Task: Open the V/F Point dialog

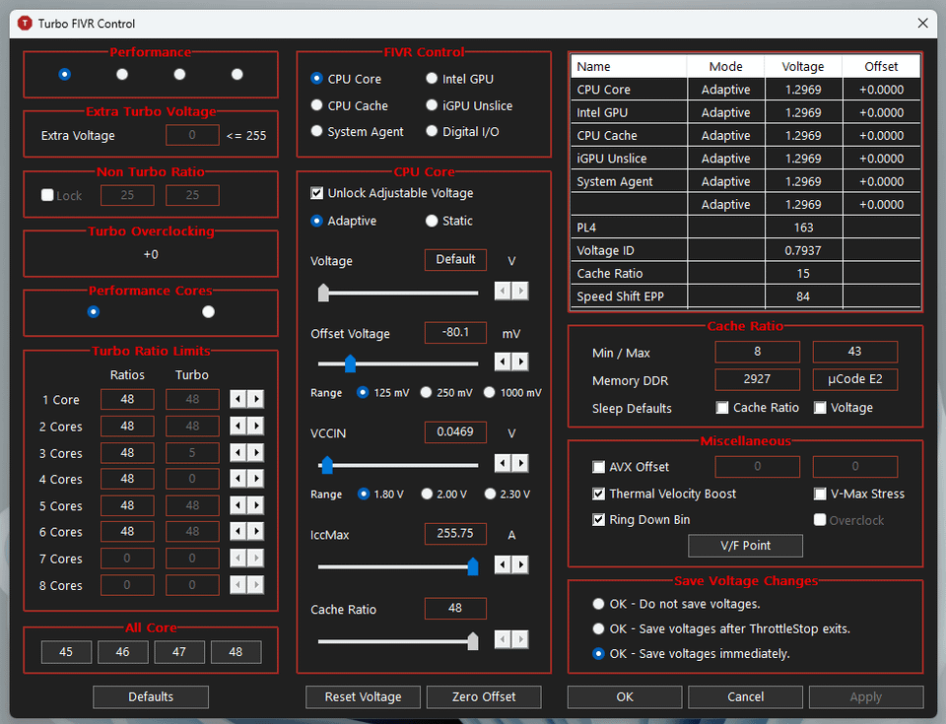Action: pyautogui.click(x=745, y=546)
